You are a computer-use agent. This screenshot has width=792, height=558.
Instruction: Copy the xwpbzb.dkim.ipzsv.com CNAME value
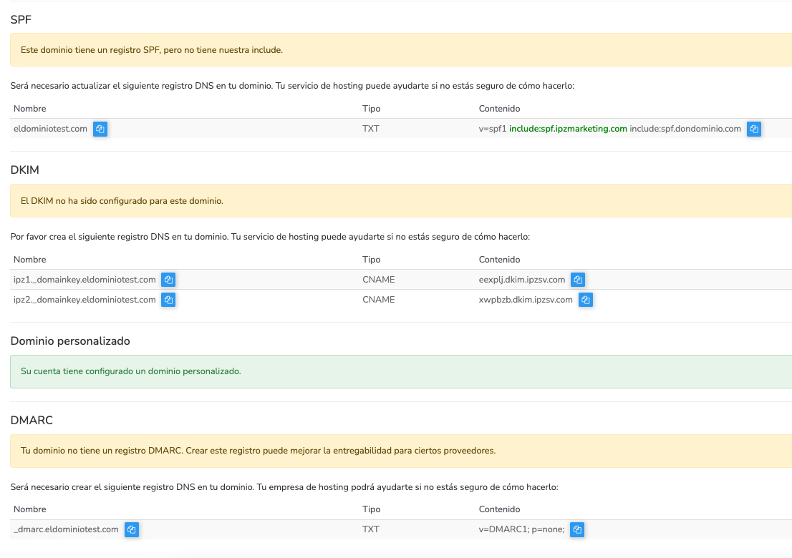coord(585,300)
